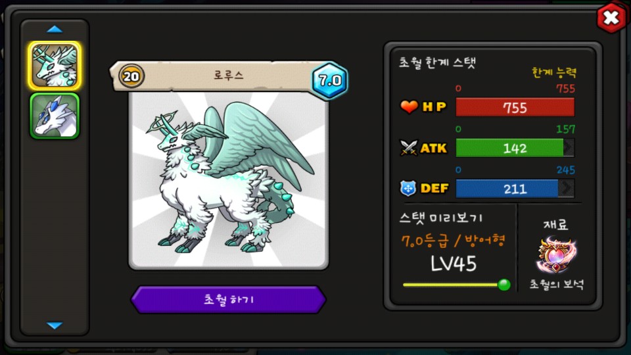Image resolution: width=631 pixels, height=355 pixels.
Task: Click the 로루스 name banner
Action: pos(229,75)
